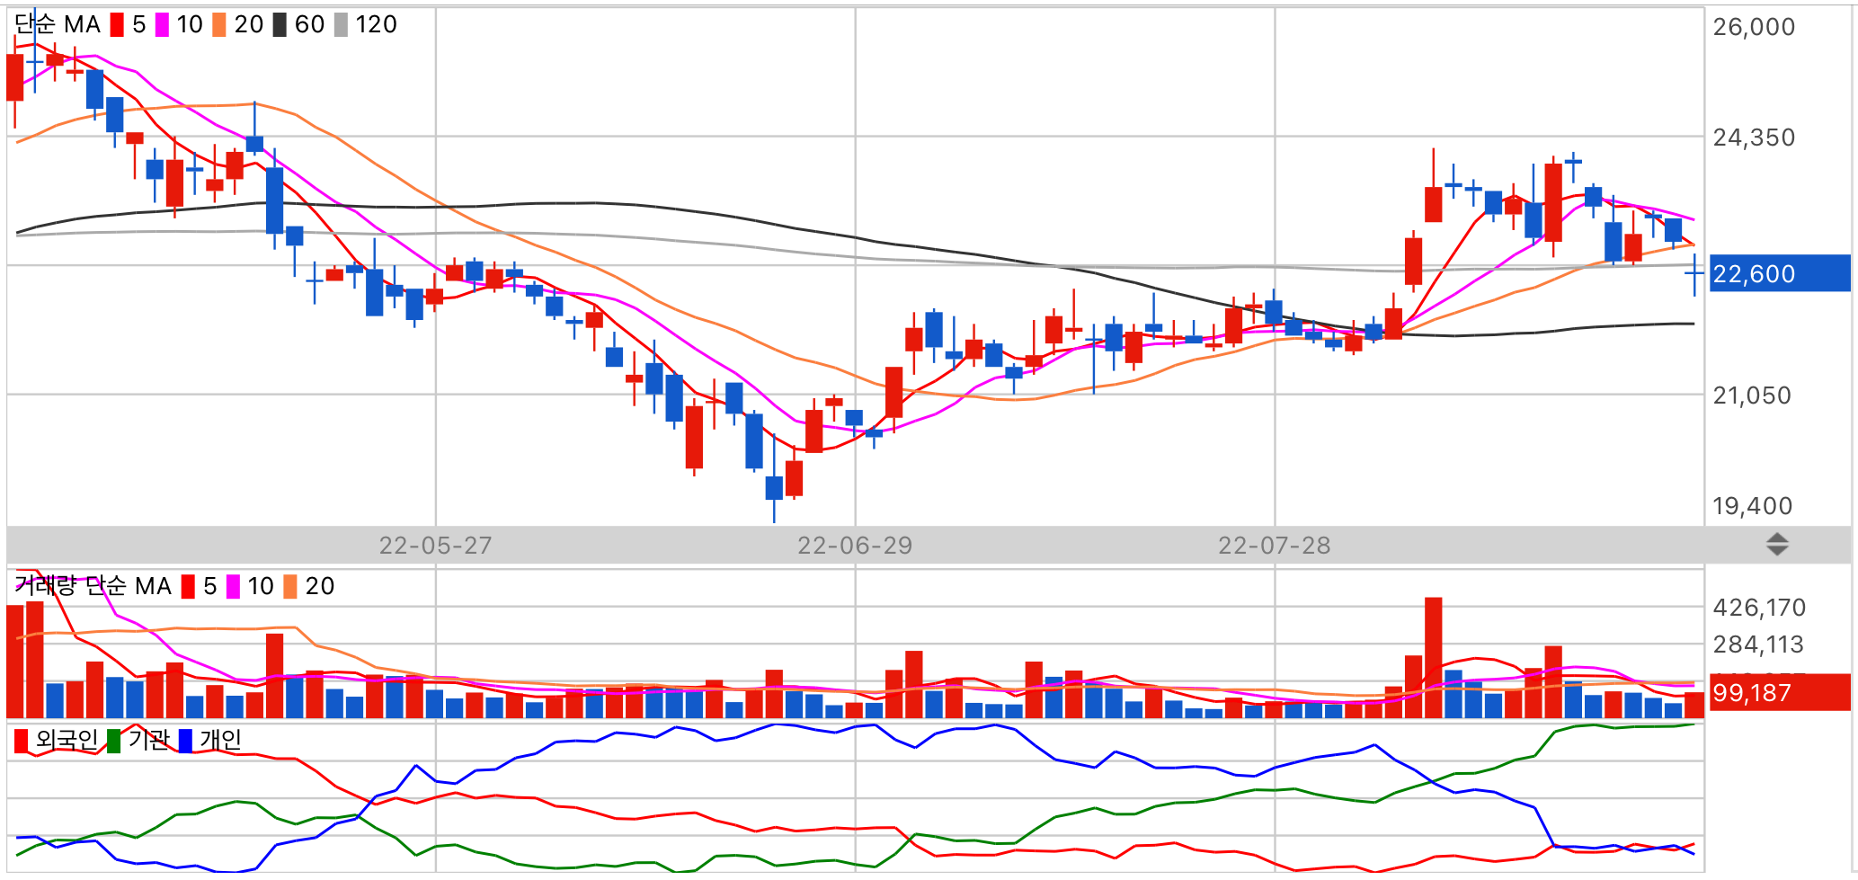Click the 26,000 price axis label
This screenshot has height=880, width=1858.
(x=1754, y=27)
